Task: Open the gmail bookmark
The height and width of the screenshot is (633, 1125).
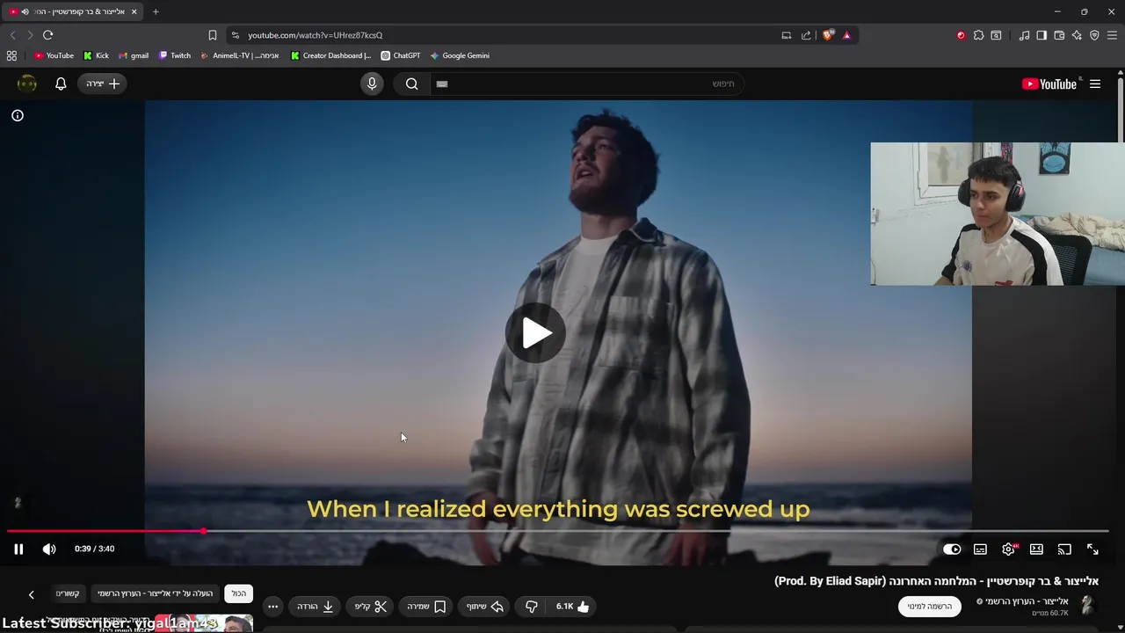Action: [x=134, y=55]
